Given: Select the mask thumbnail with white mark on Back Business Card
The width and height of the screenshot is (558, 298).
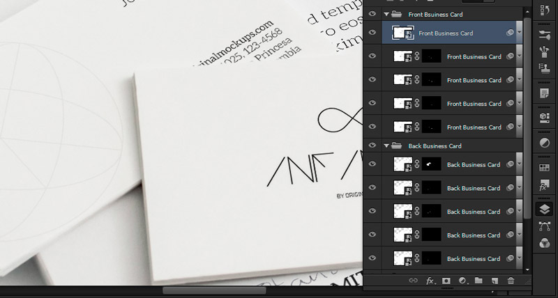Looking at the screenshot, I should point(431,164).
